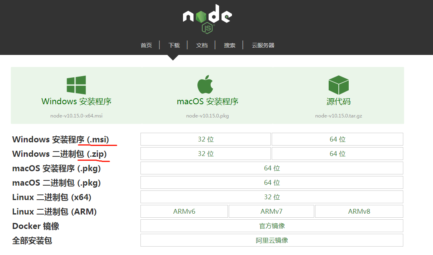
Task: Download the ARMv7 Linux binary
Action: point(271,211)
